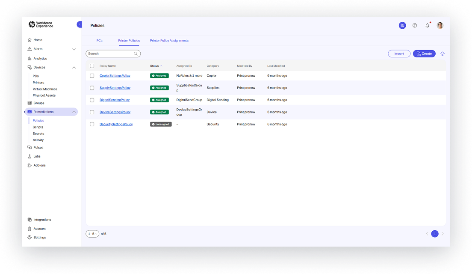
Task: Switch to the Printer Policy Assignments tab
Action: click(x=169, y=40)
